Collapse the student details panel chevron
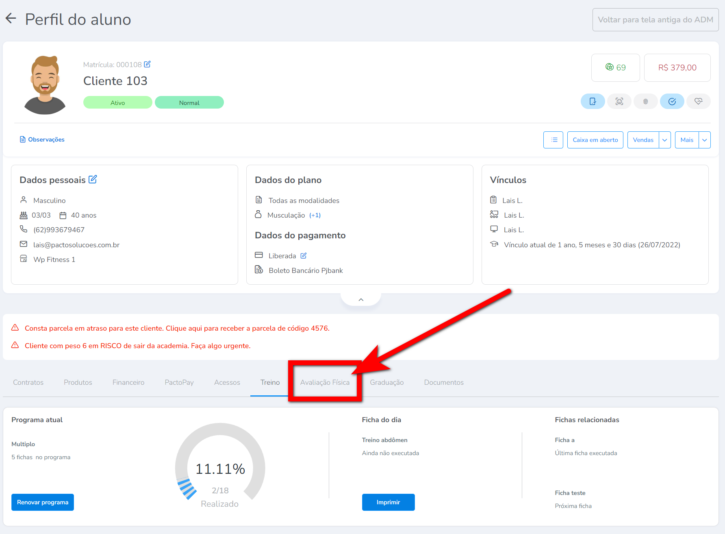 click(361, 300)
